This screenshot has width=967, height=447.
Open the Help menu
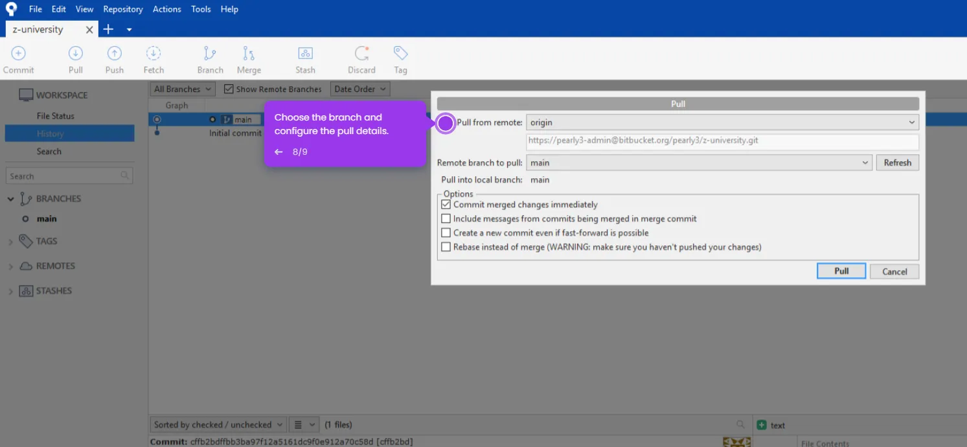[x=229, y=9]
